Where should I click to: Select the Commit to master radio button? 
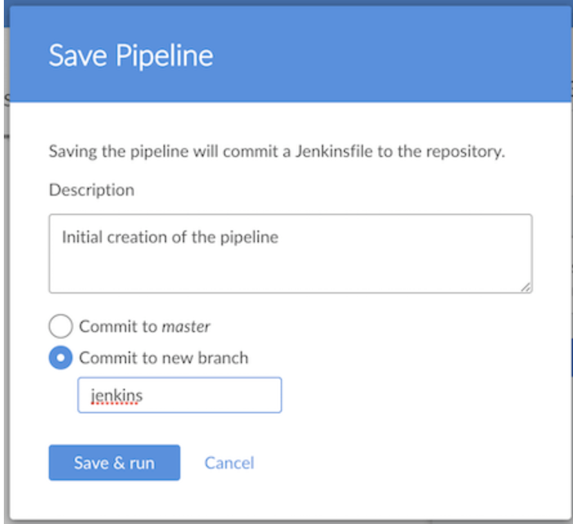[x=61, y=326]
